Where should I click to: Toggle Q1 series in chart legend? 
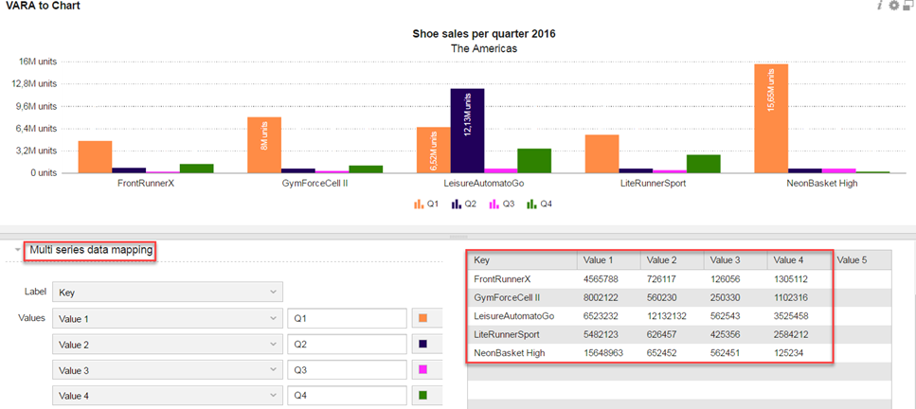pos(424,204)
